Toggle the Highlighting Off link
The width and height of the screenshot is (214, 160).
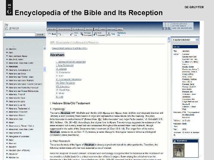pyautogui.click(x=121, y=34)
